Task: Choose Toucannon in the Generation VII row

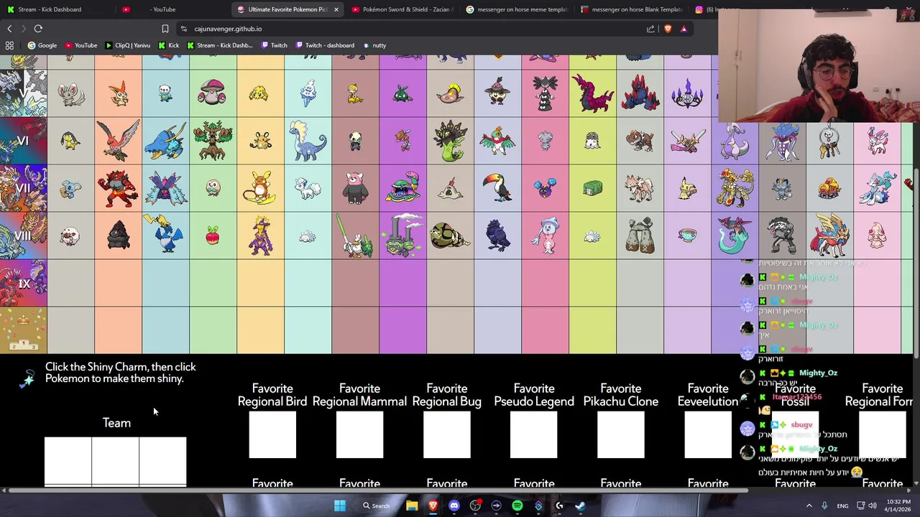Action: (497, 188)
